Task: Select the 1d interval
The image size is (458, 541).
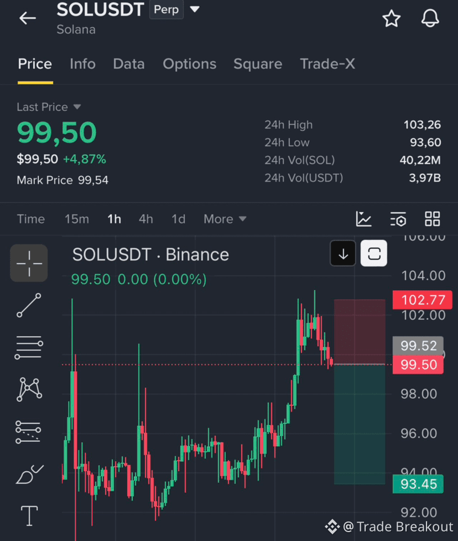Action: point(178,219)
